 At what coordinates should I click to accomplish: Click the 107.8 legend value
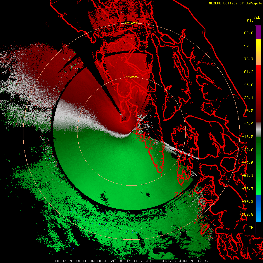[248, 33]
